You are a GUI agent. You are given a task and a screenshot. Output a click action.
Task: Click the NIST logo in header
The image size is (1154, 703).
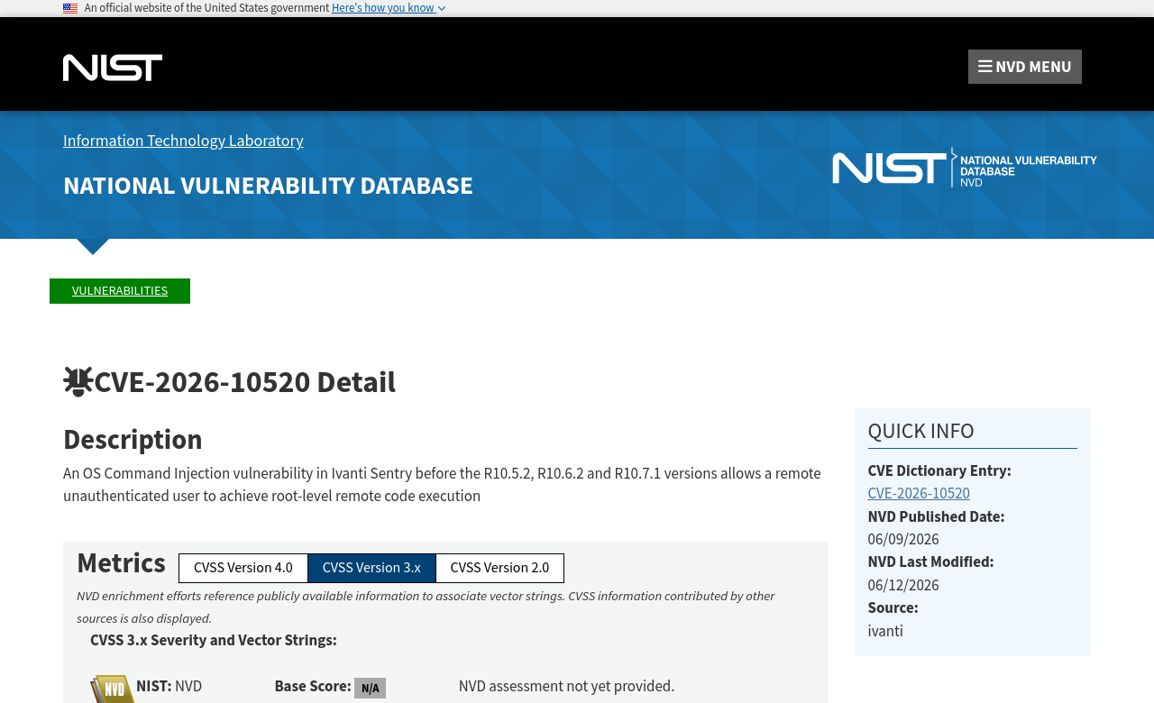[113, 68]
